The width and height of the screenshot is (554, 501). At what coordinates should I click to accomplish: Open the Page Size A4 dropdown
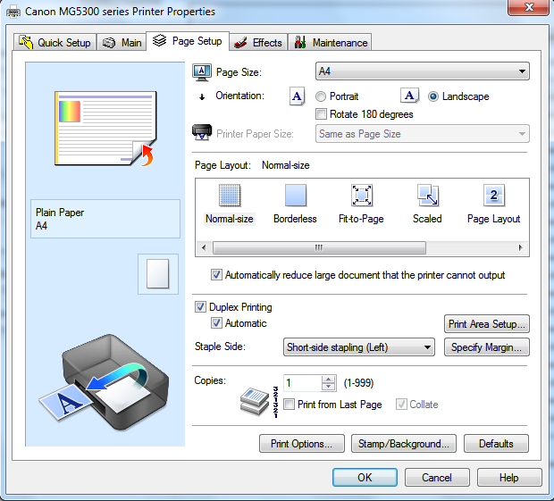(x=423, y=71)
